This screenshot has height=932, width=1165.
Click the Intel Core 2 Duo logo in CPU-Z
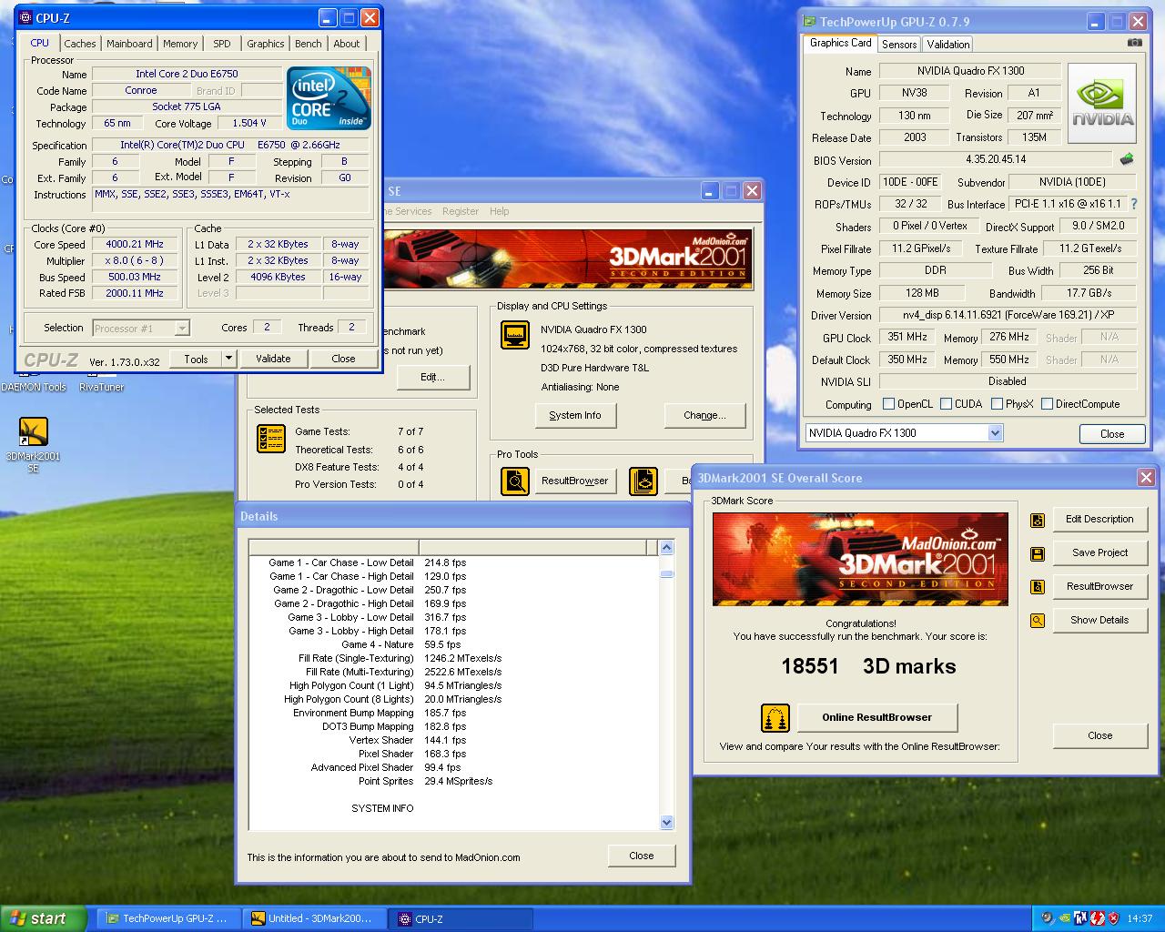[329, 98]
